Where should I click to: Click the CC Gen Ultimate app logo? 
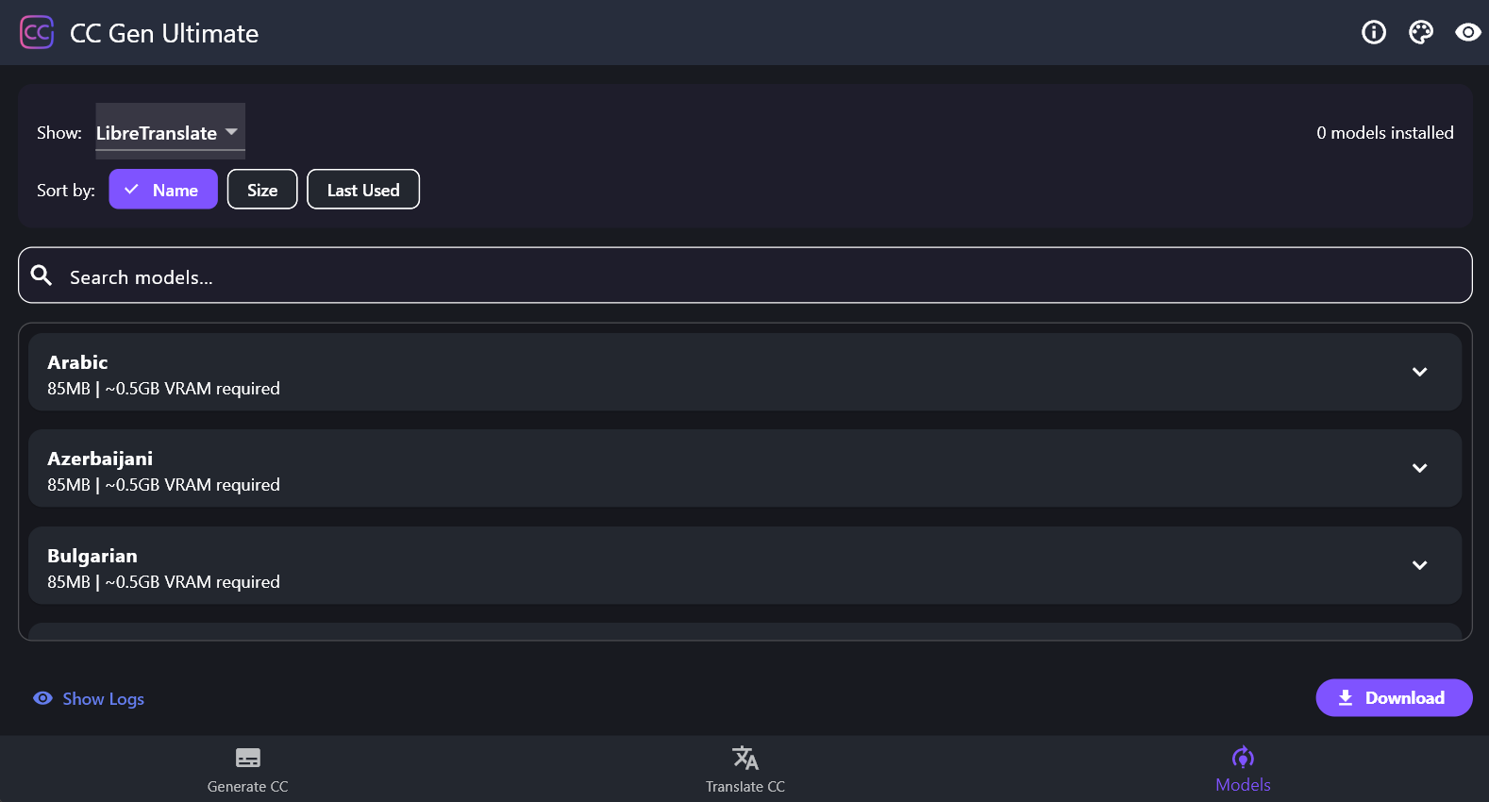click(x=37, y=32)
